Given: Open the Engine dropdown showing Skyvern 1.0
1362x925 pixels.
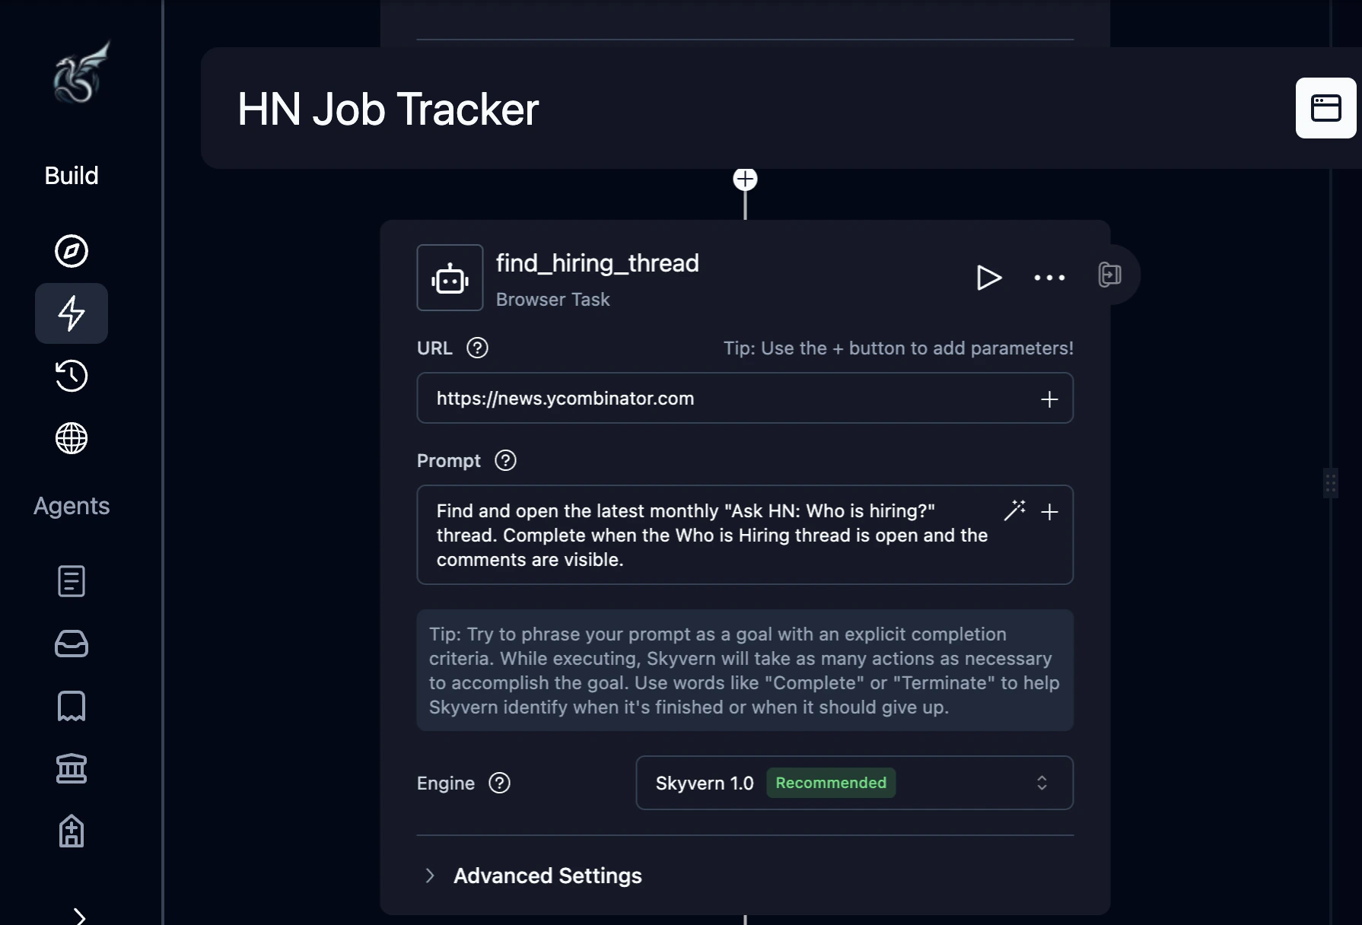Looking at the screenshot, I should click(x=854, y=783).
